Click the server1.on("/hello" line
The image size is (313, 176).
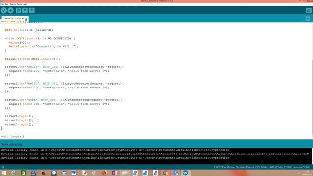pyautogui.click(x=64, y=67)
